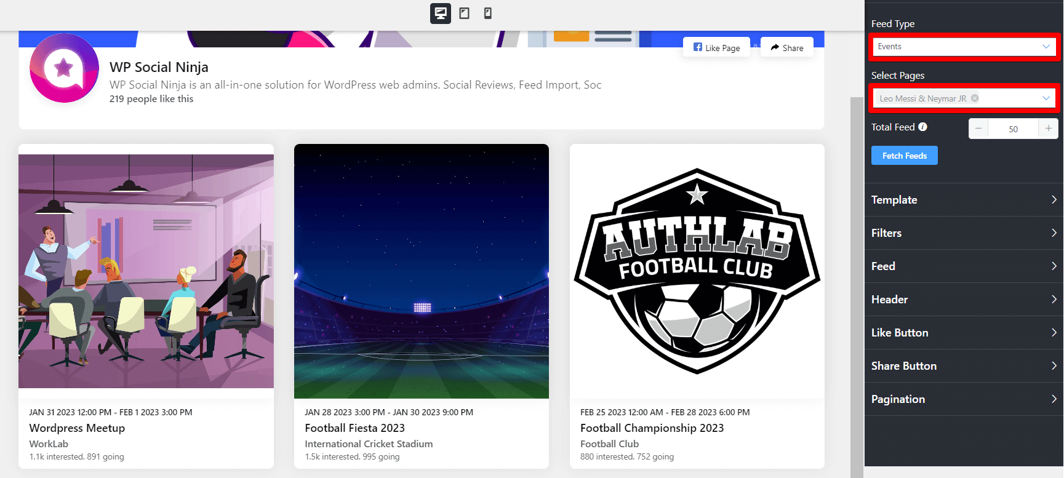Edit the Total Feed number field
The image size is (1064, 478).
pyautogui.click(x=1014, y=129)
